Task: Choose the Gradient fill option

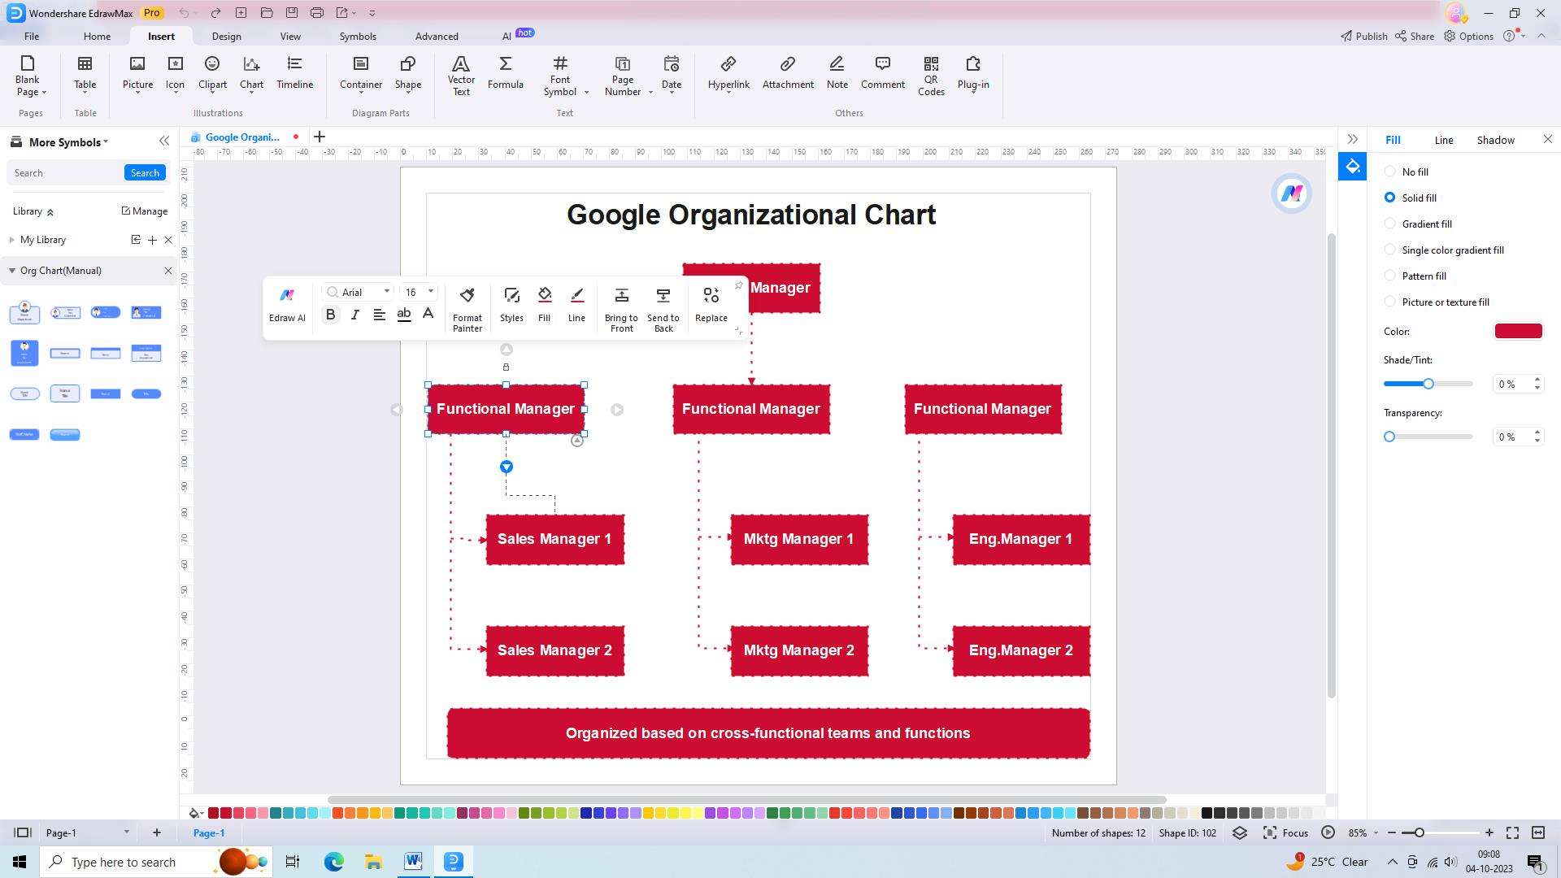Action: pyautogui.click(x=1390, y=224)
